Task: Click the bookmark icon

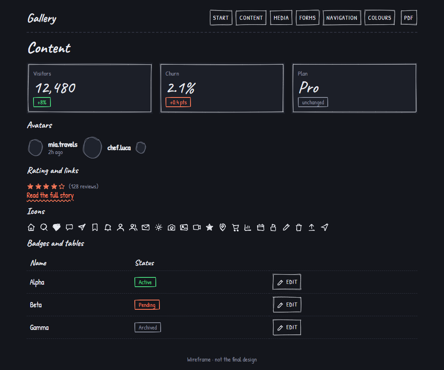Action: [95, 227]
